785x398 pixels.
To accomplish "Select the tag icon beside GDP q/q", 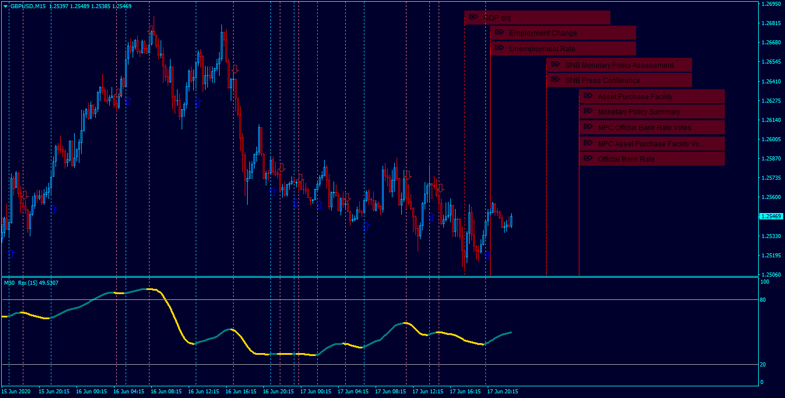I will (473, 17).
